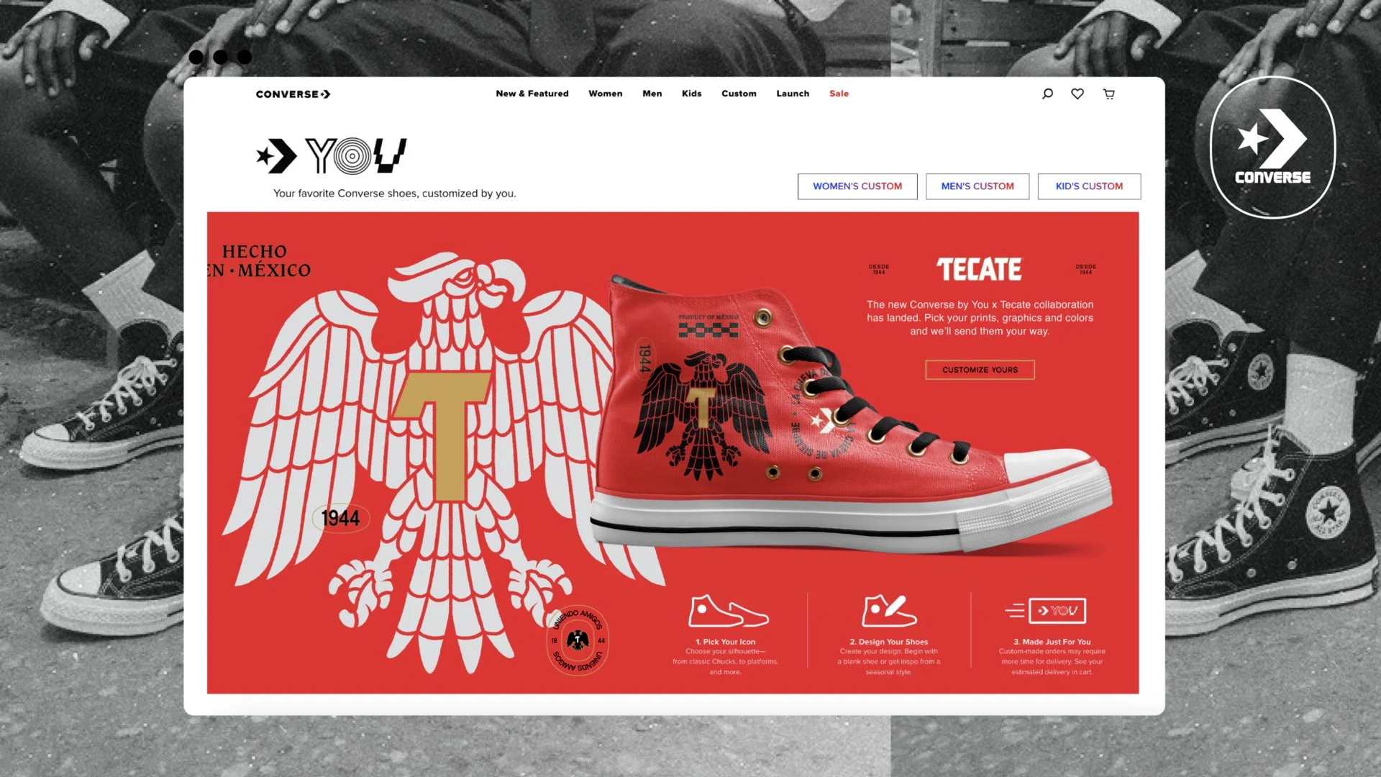1381x777 pixels.
Task: Open the New & Featured menu
Action: 532,94
